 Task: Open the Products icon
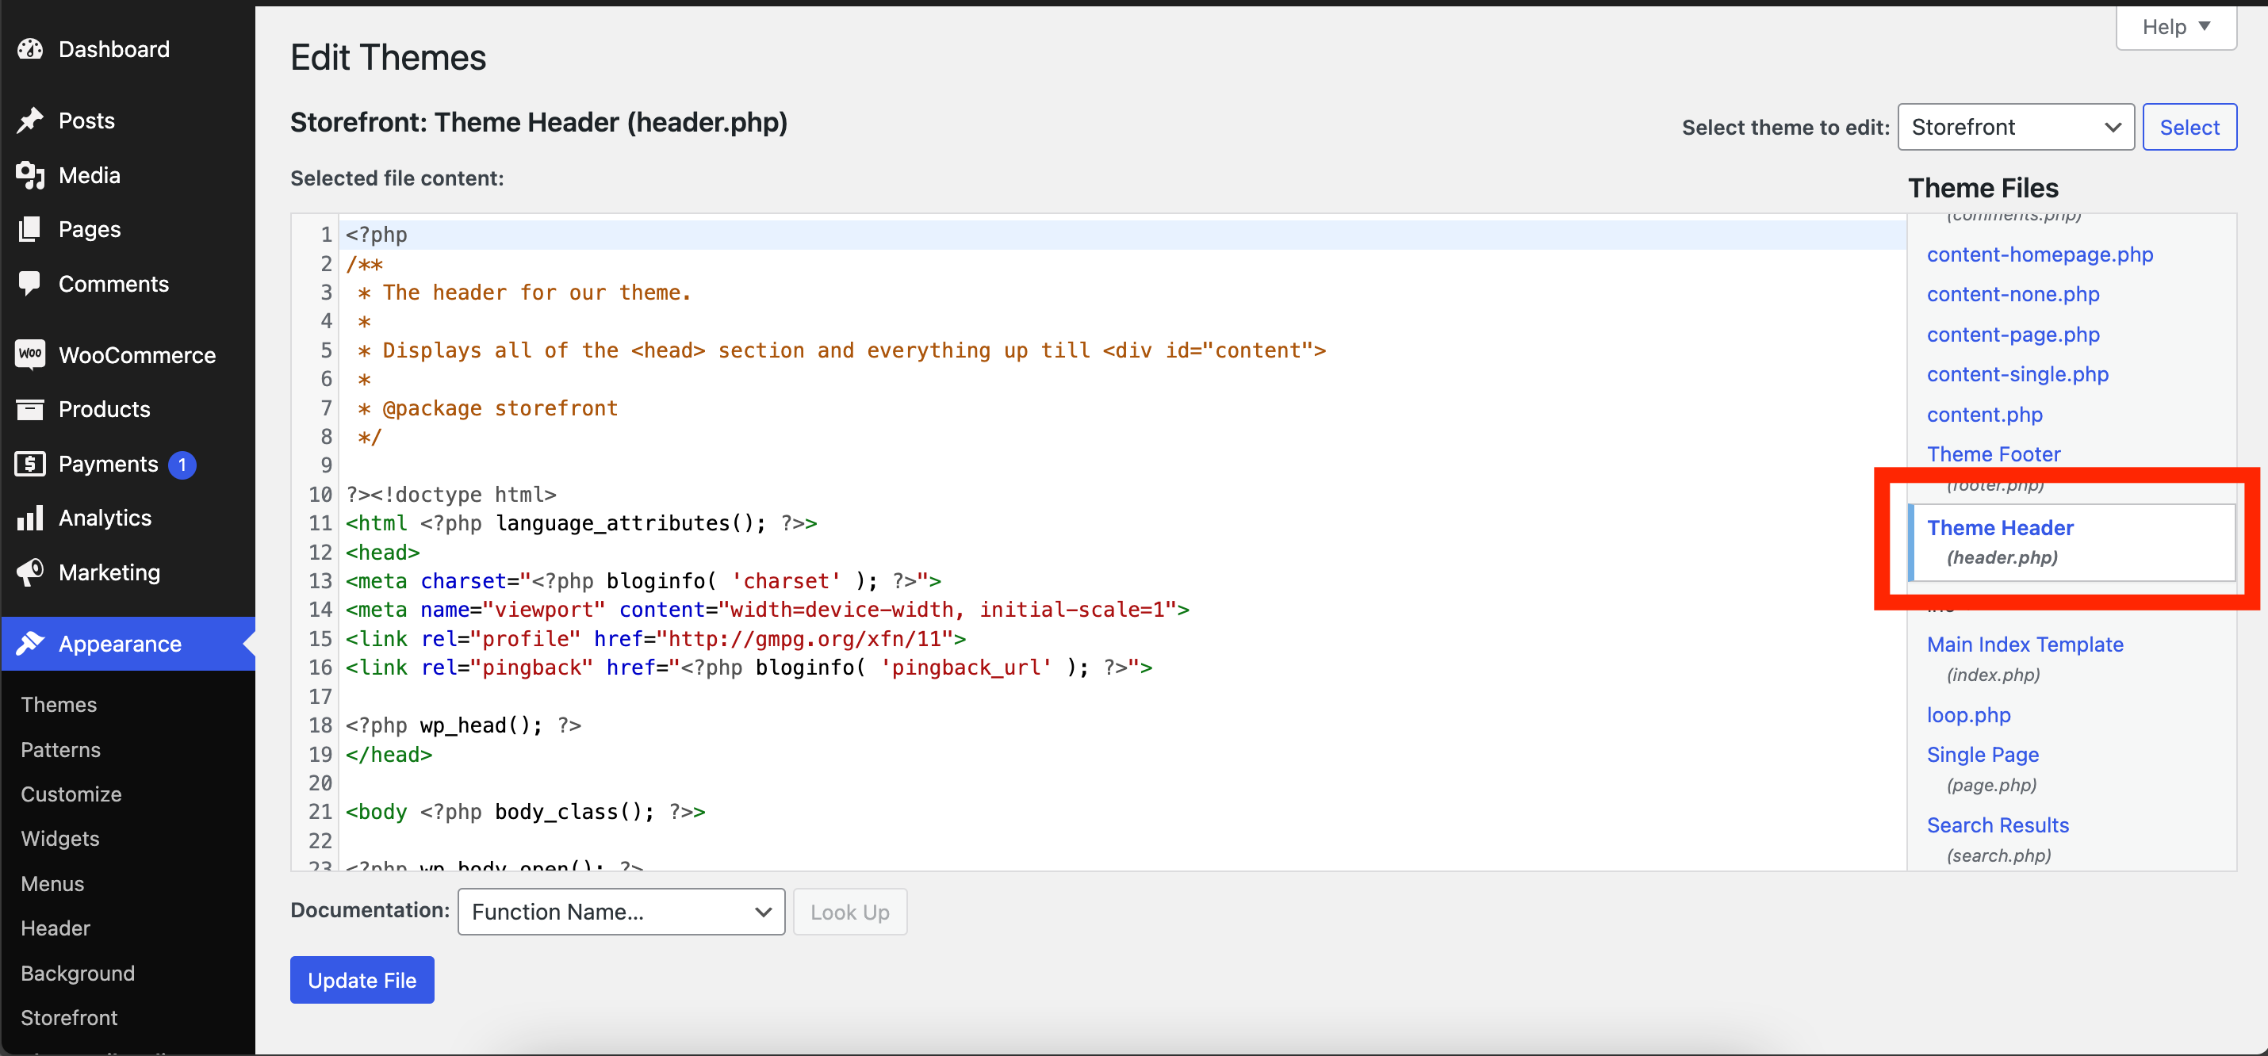[x=31, y=408]
